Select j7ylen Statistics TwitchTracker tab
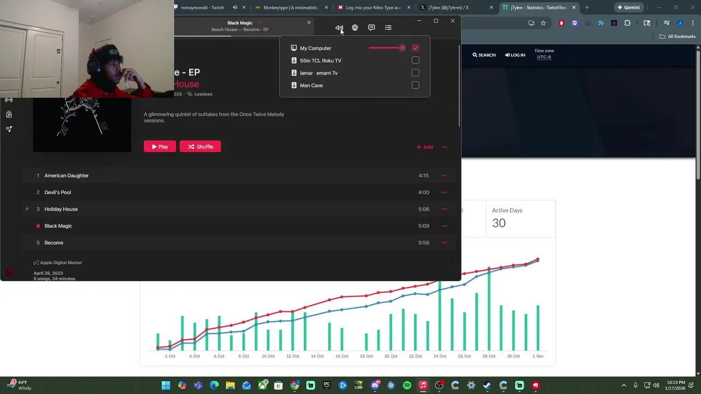The image size is (701, 394). coord(538,8)
